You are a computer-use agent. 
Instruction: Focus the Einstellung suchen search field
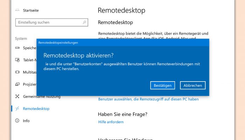pyautogui.click(x=52, y=22)
